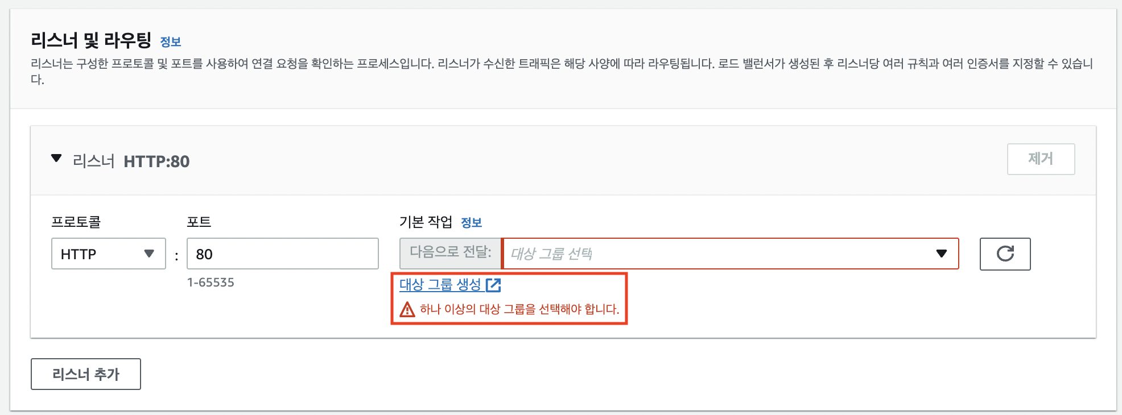Click the 제거 button for the listener
The image size is (1122, 415).
coord(1041,159)
